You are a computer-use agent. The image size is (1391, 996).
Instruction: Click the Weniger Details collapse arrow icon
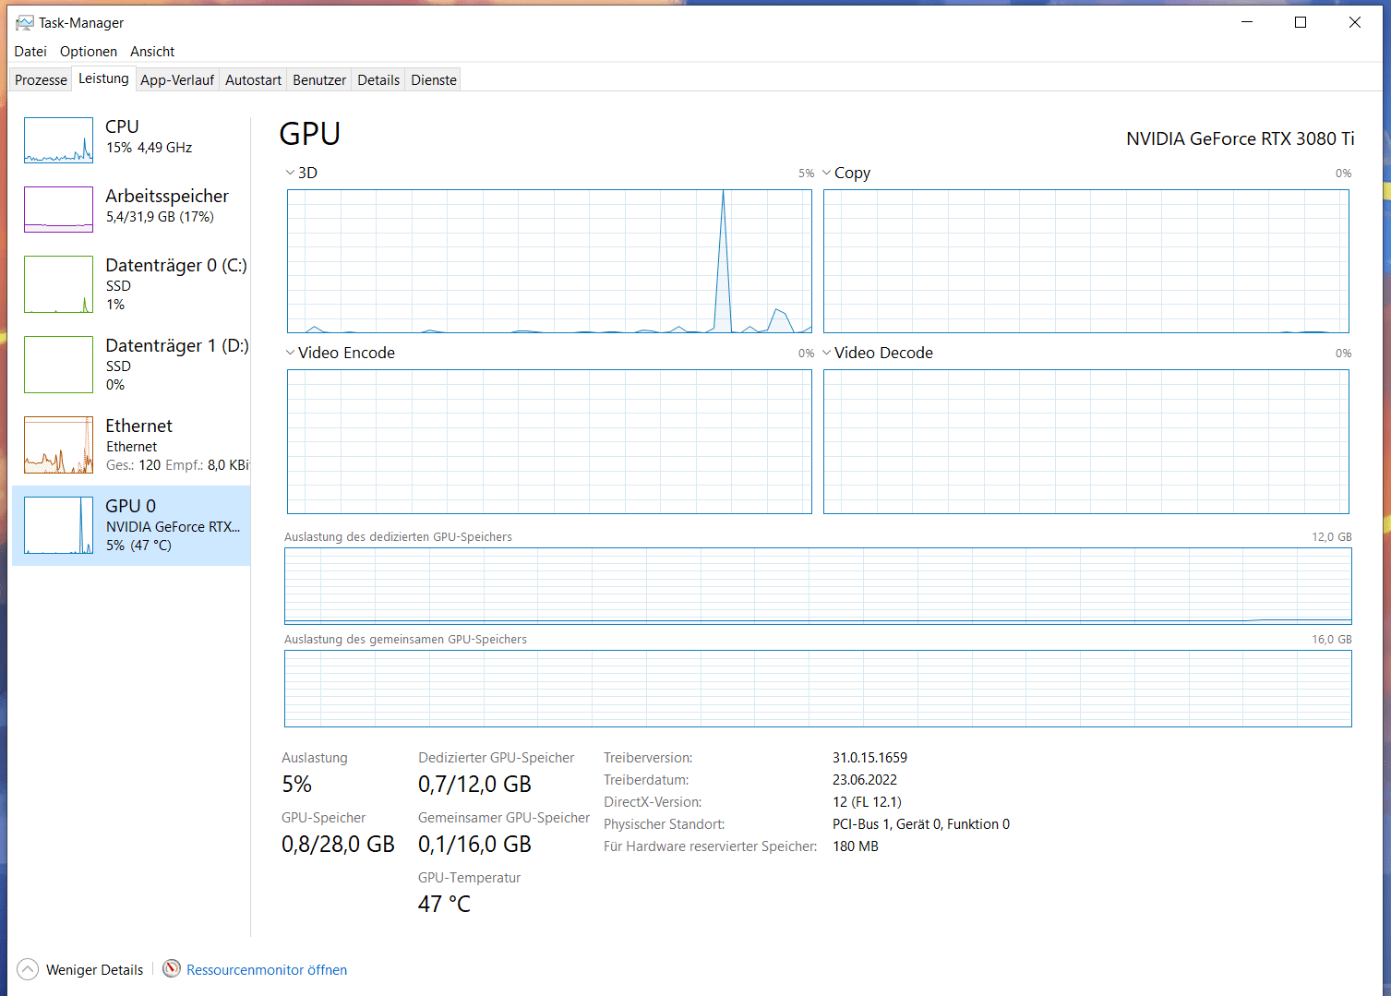(28, 969)
